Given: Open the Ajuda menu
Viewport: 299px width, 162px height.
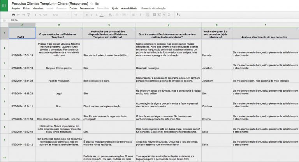Looking at the screenshot, I should click(115, 9).
